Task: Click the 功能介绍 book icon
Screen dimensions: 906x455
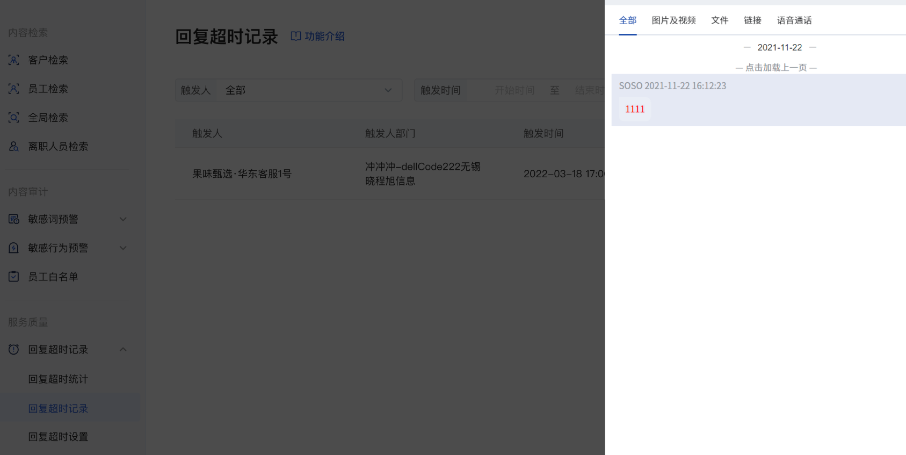Action: coord(296,36)
